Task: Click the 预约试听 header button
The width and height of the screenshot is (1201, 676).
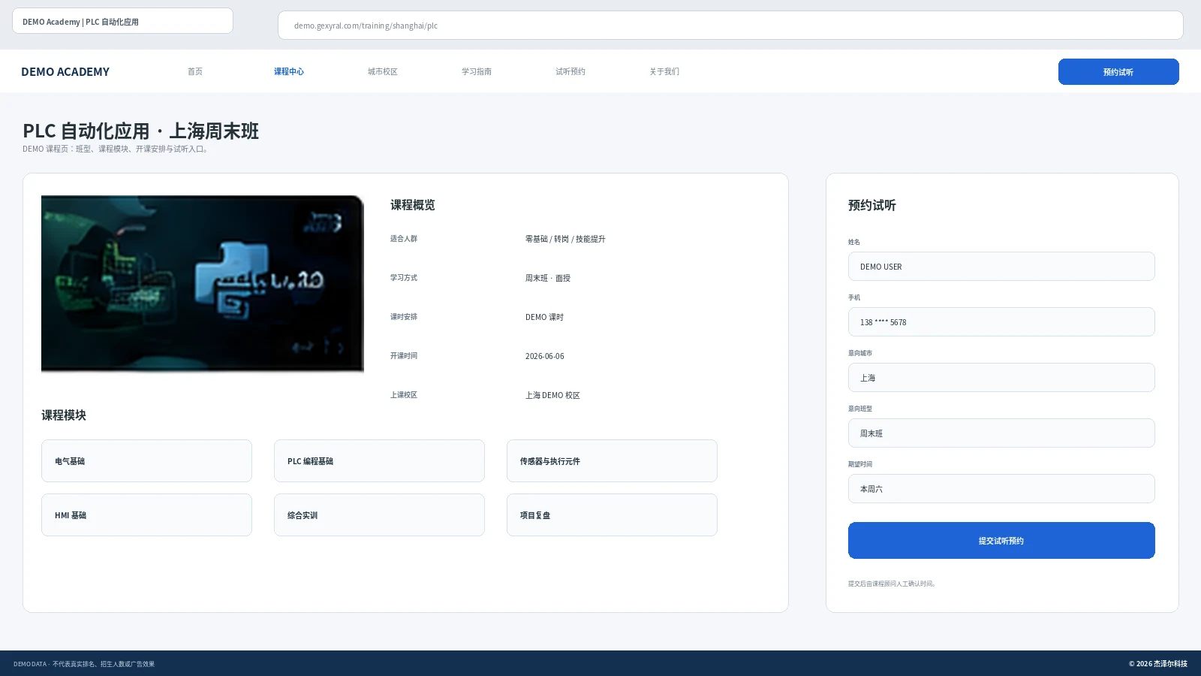Action: click(1118, 71)
